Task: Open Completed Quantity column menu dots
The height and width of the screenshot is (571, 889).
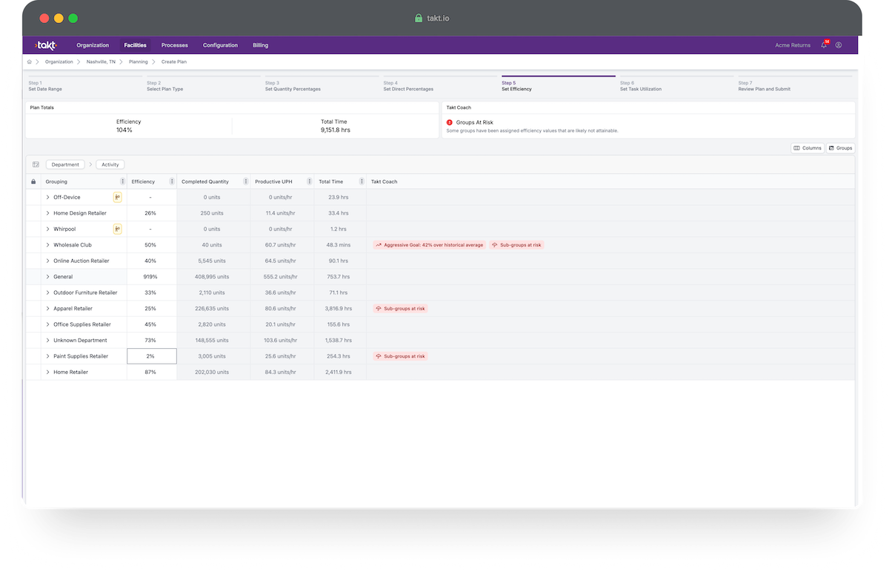Action: click(246, 181)
